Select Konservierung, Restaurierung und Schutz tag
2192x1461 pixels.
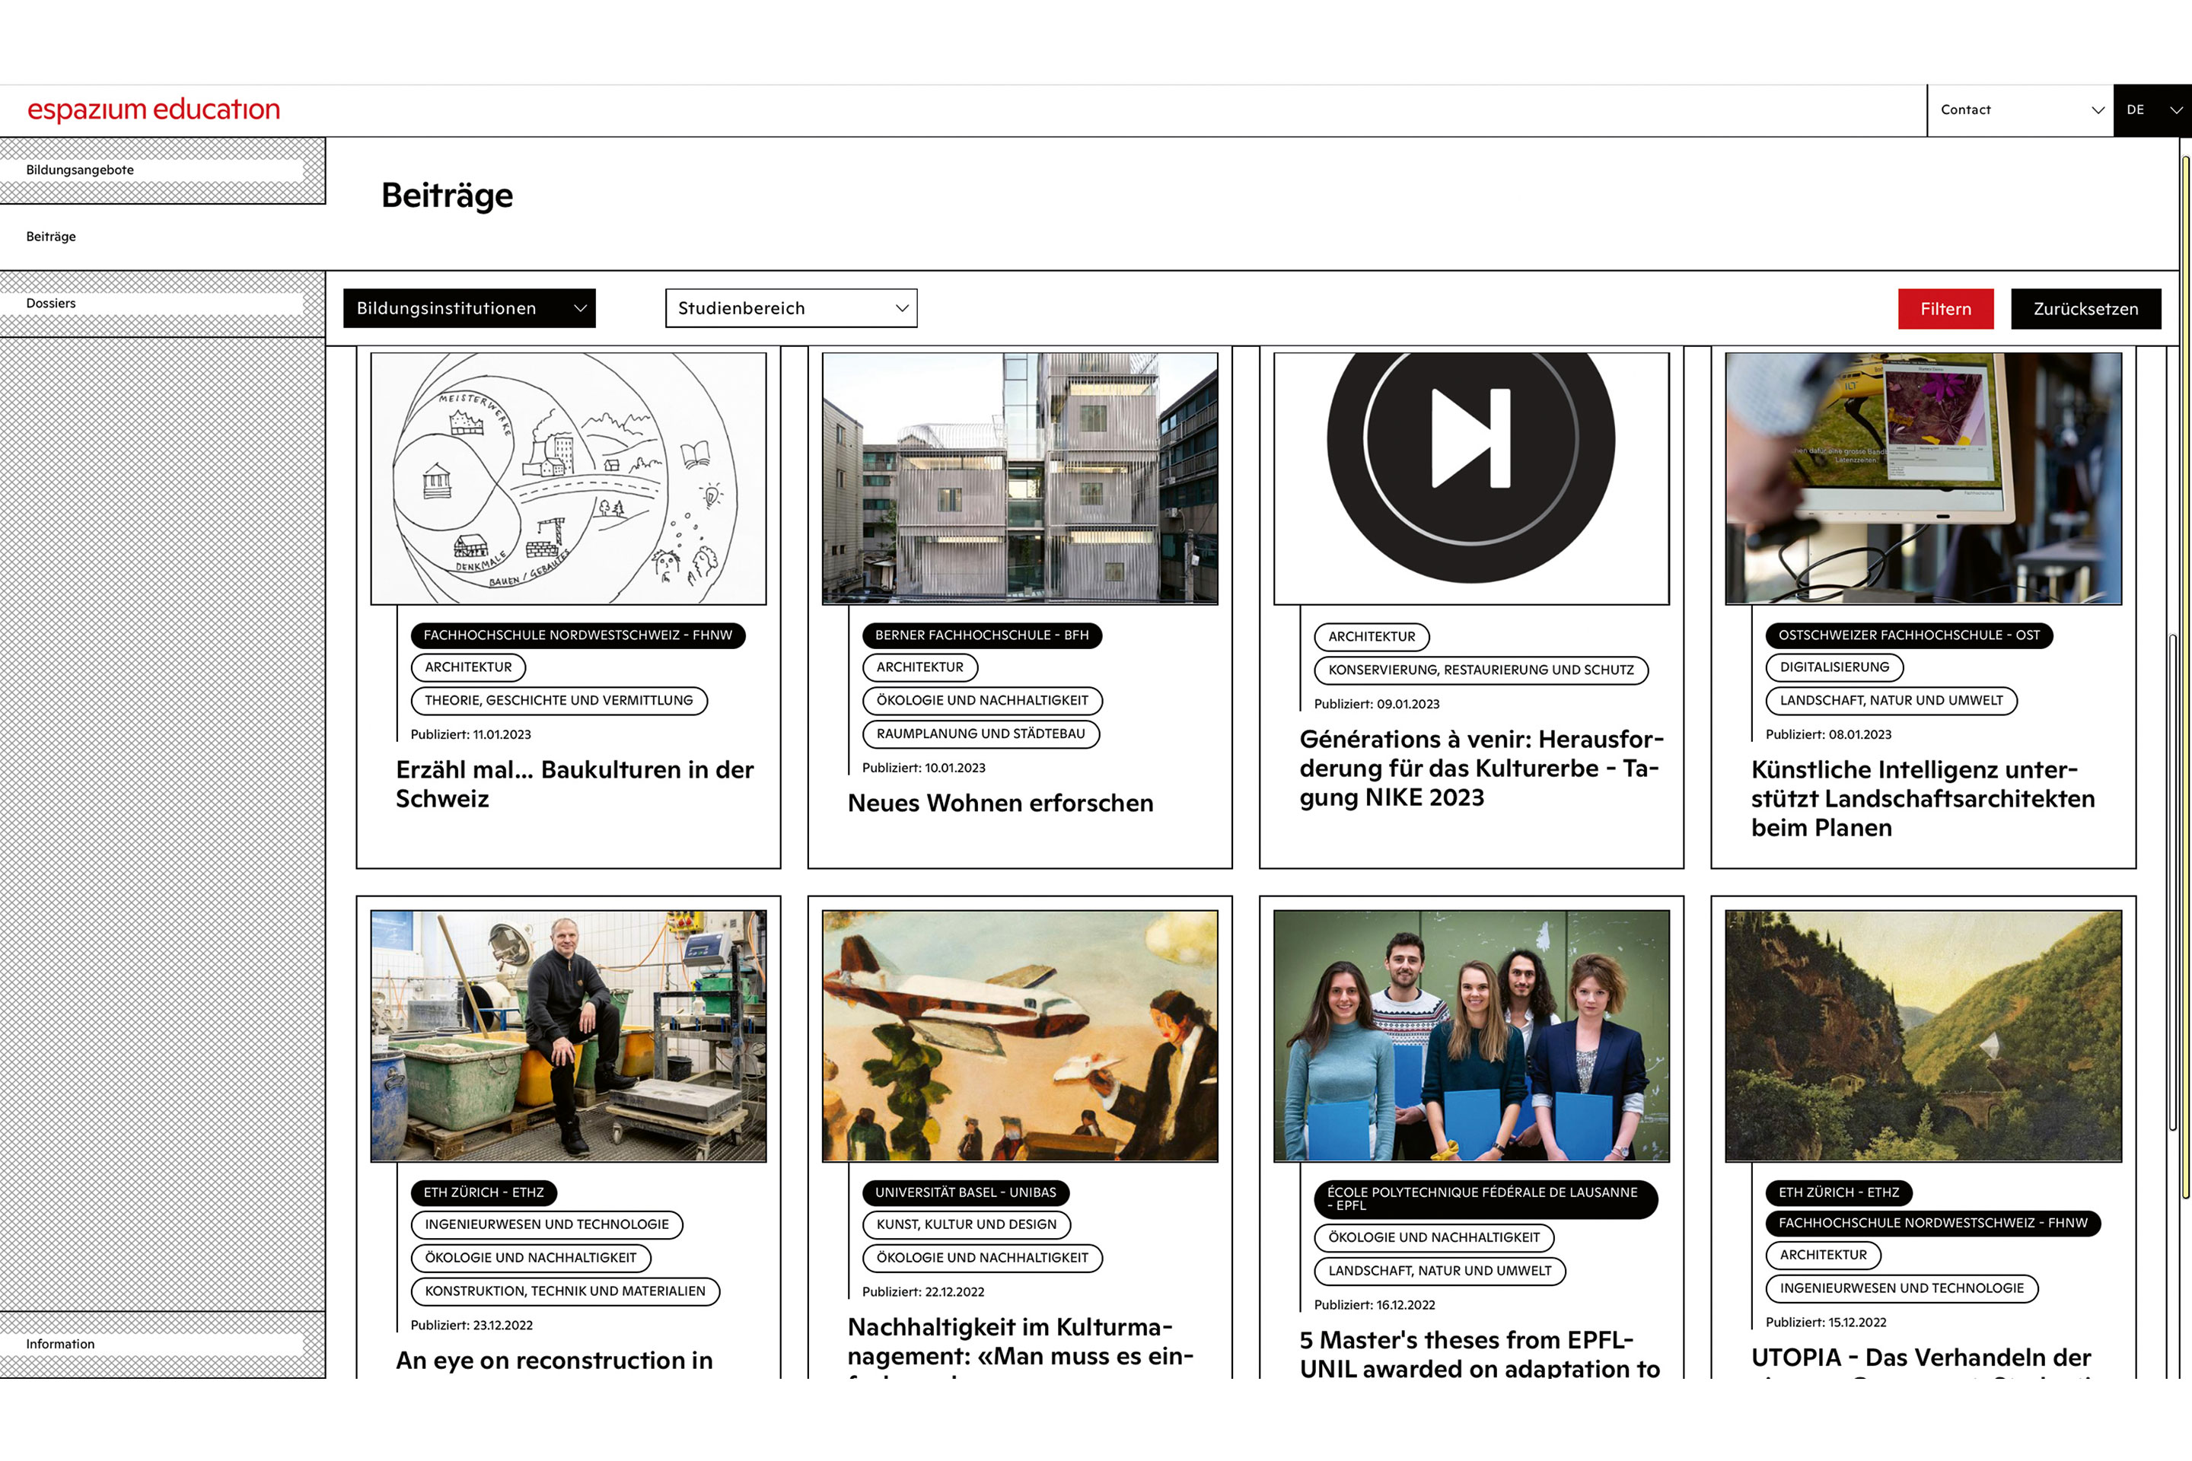pyautogui.click(x=1481, y=670)
